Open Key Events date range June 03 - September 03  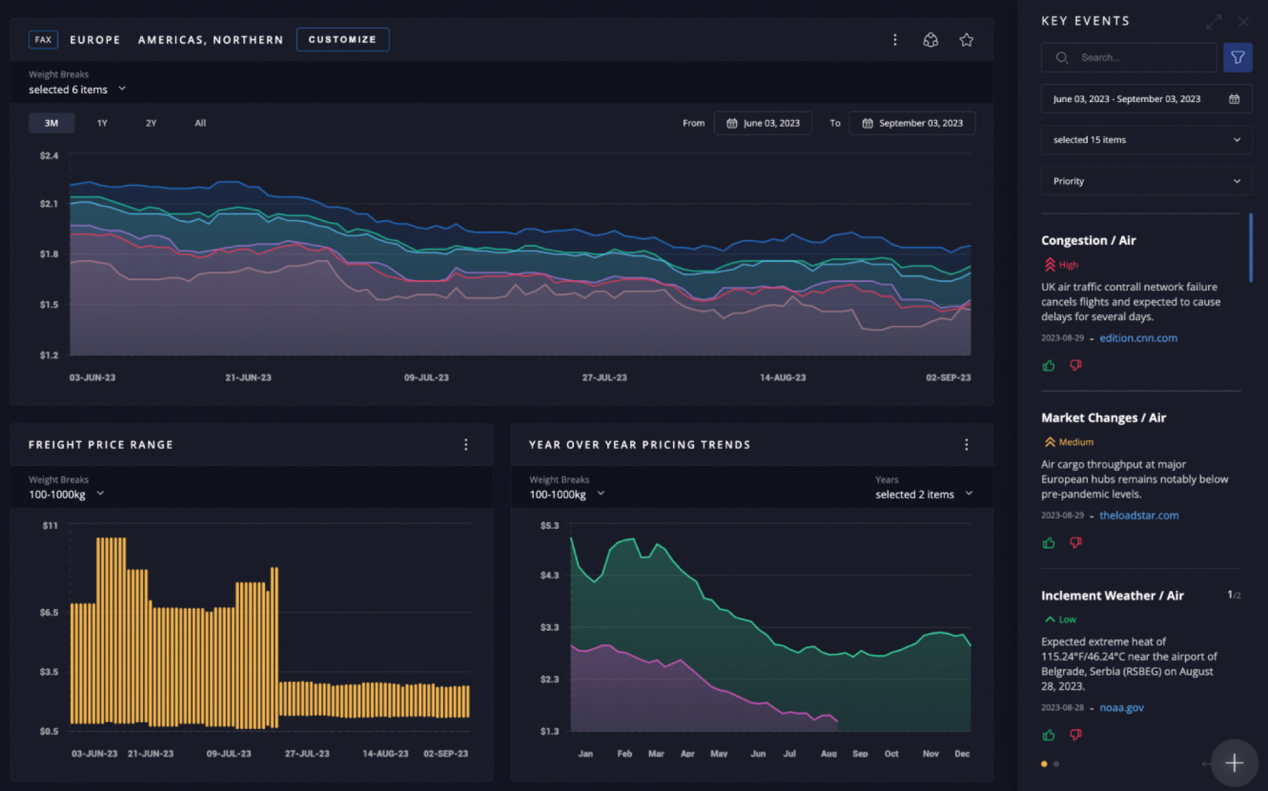pos(1146,99)
